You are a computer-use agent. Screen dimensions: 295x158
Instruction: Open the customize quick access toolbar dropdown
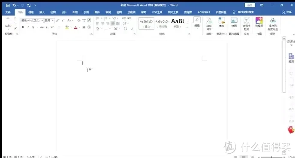(35, 6)
